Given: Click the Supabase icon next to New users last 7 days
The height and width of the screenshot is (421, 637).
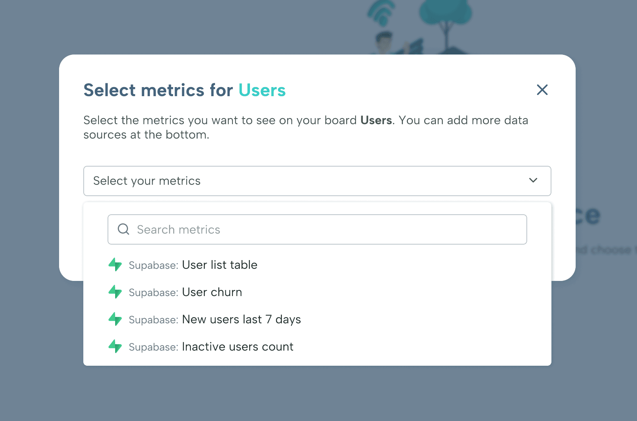Looking at the screenshot, I should pos(115,319).
